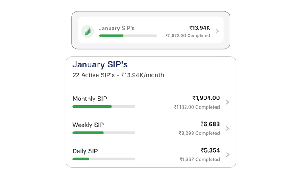Viewport: 302px width, 179px height.
Task: Click the ₹13.94K total amount
Action: click(199, 28)
